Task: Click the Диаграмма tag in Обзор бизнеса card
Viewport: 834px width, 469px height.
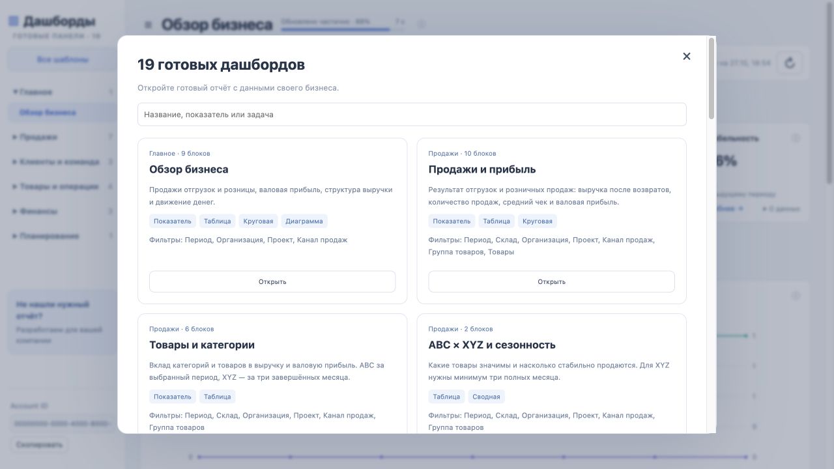Action: point(304,221)
